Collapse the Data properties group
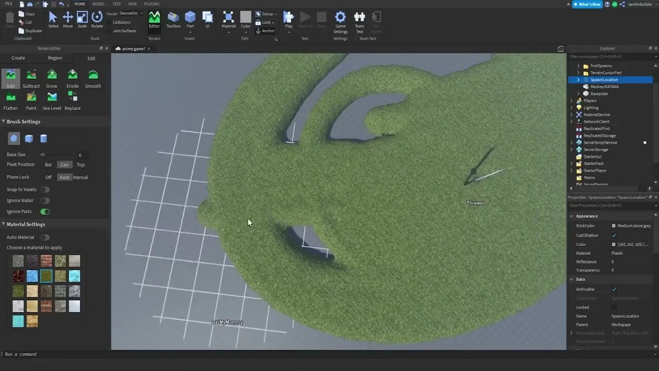 tap(571, 279)
